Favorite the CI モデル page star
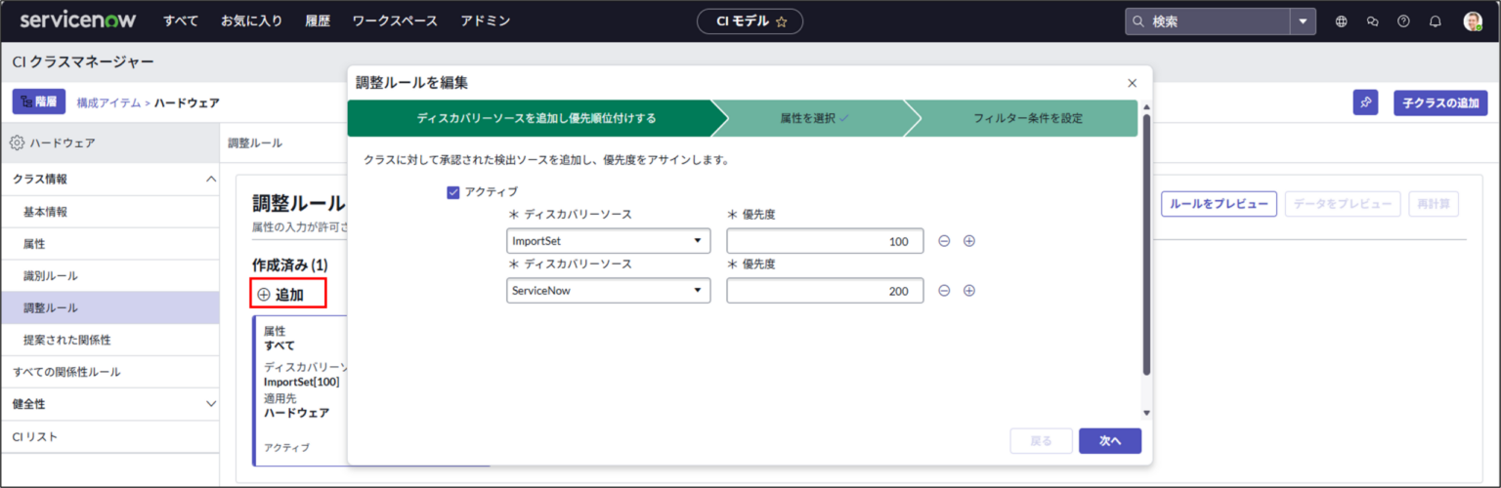 click(781, 21)
